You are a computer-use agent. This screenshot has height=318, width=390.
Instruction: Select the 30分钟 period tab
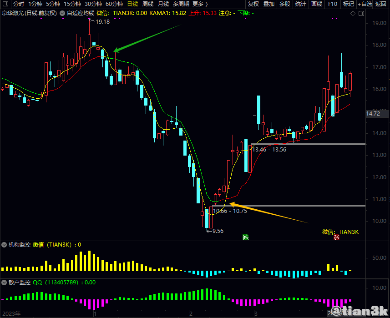[x=93, y=4]
